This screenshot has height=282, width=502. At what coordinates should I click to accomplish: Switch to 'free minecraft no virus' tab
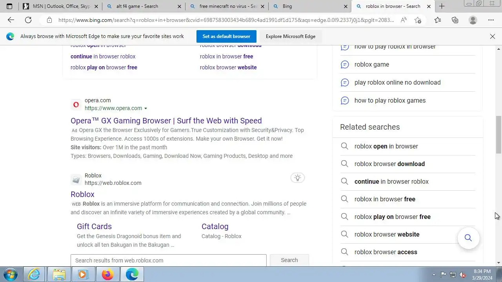[227, 6]
